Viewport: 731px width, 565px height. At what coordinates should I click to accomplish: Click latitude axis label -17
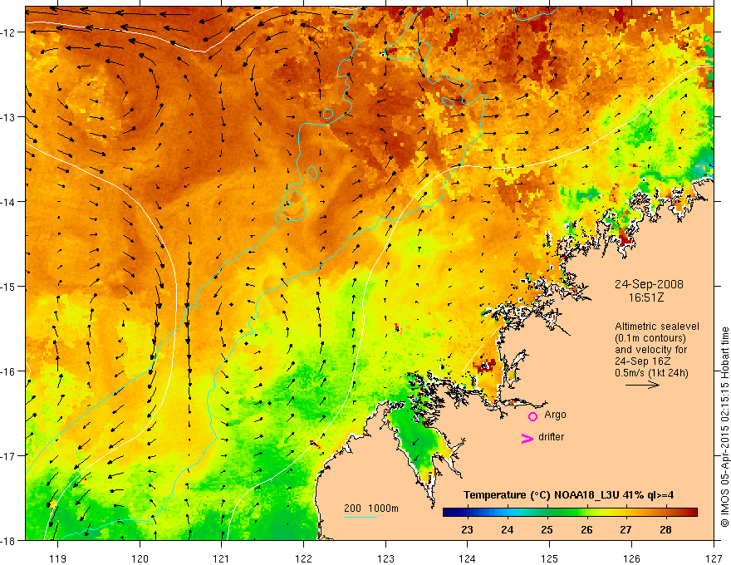point(9,455)
